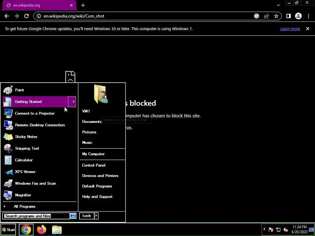Go forward in Chrome

coord(17,16)
